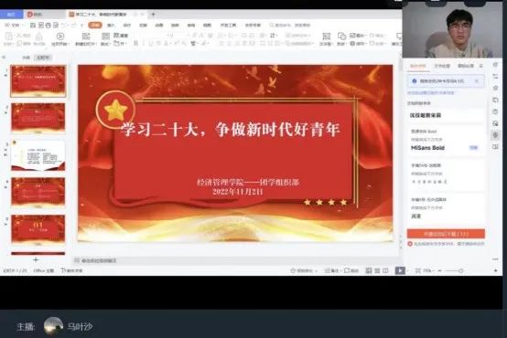Click the Shapes icon in ribbon

pos(341,37)
